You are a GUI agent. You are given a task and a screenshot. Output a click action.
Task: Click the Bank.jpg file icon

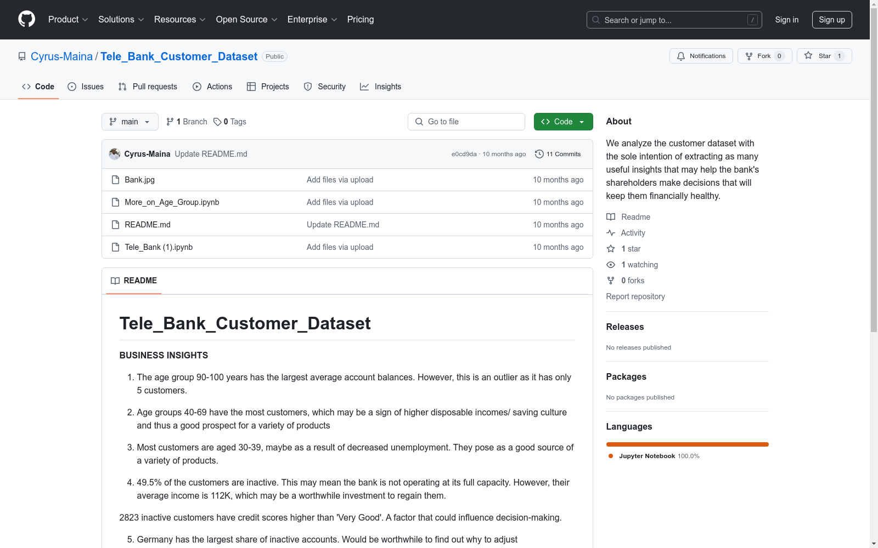[x=115, y=180]
